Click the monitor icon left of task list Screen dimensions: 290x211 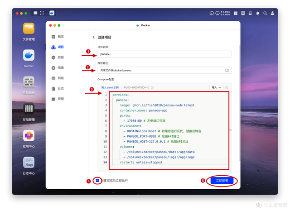(x=243, y=13)
